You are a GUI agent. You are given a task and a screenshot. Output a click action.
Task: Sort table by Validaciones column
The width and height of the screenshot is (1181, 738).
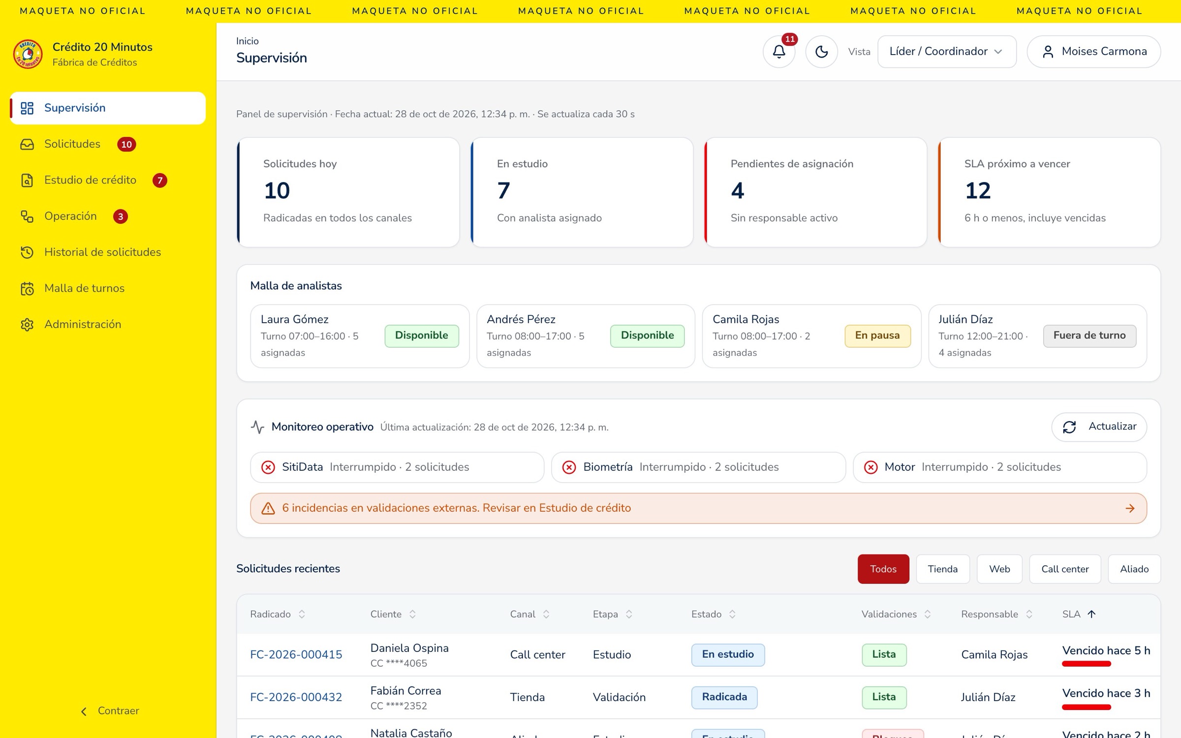point(896,614)
